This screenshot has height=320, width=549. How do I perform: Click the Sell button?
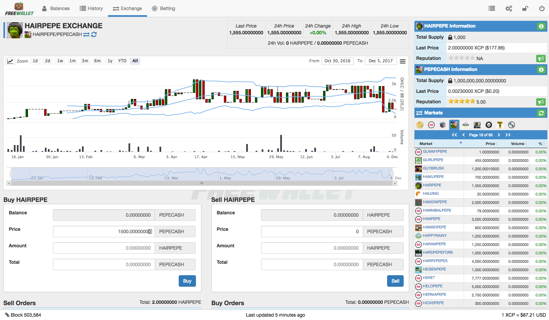[395, 281]
